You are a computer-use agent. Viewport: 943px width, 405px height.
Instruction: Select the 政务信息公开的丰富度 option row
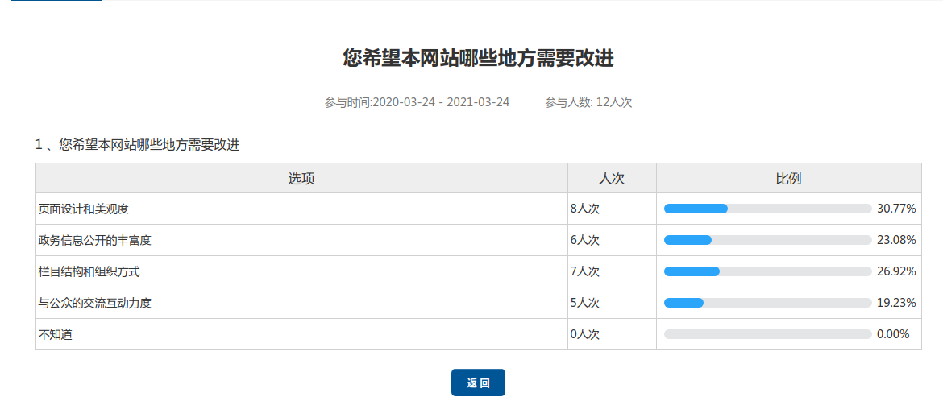(x=95, y=240)
